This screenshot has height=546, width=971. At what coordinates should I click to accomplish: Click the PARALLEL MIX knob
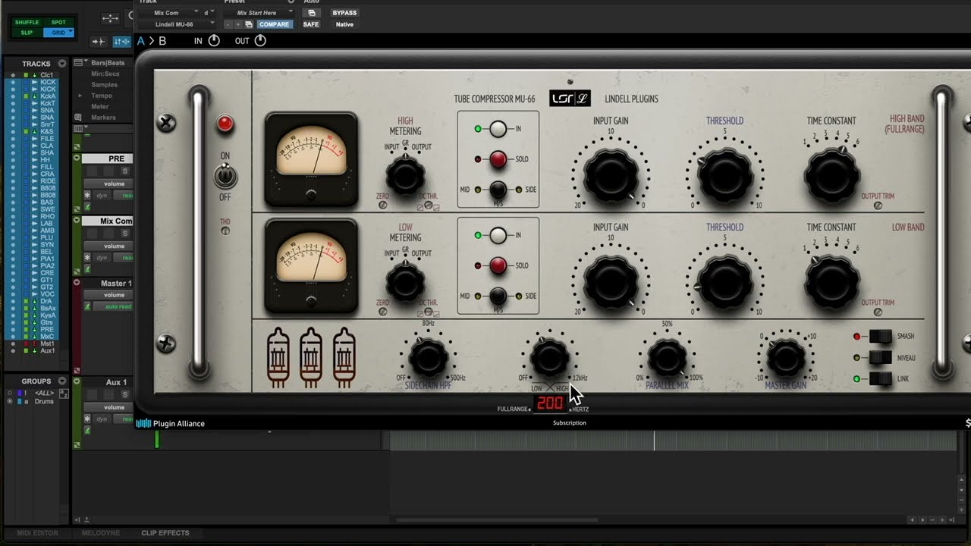667,358
